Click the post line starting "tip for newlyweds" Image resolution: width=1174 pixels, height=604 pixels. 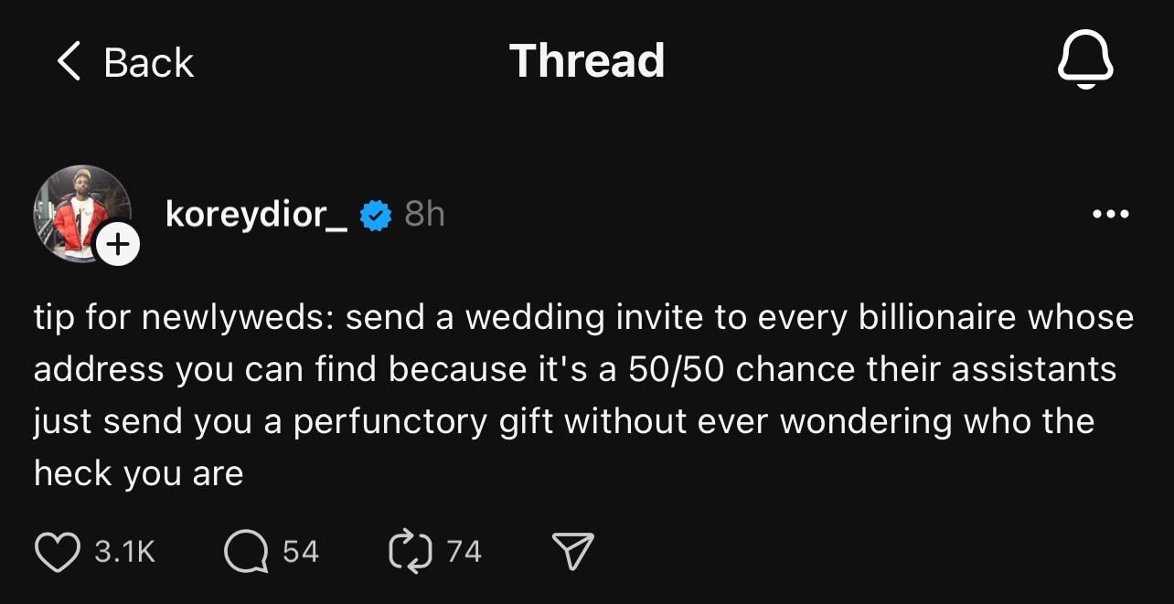click(x=583, y=317)
